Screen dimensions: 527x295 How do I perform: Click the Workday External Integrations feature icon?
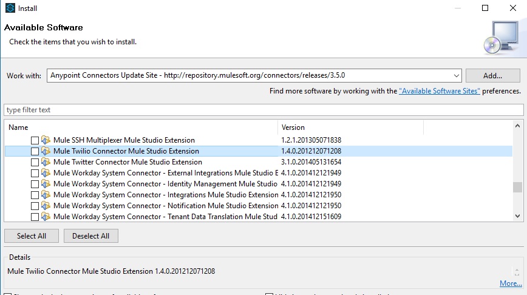pyautogui.click(x=46, y=173)
